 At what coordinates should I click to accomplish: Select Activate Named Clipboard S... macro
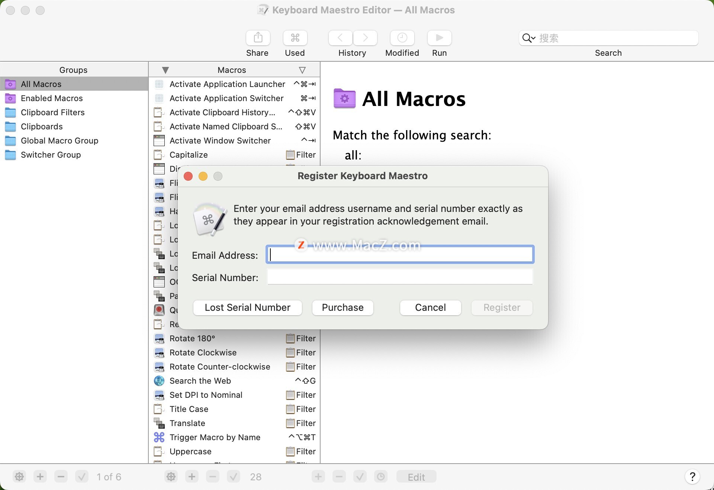(234, 126)
